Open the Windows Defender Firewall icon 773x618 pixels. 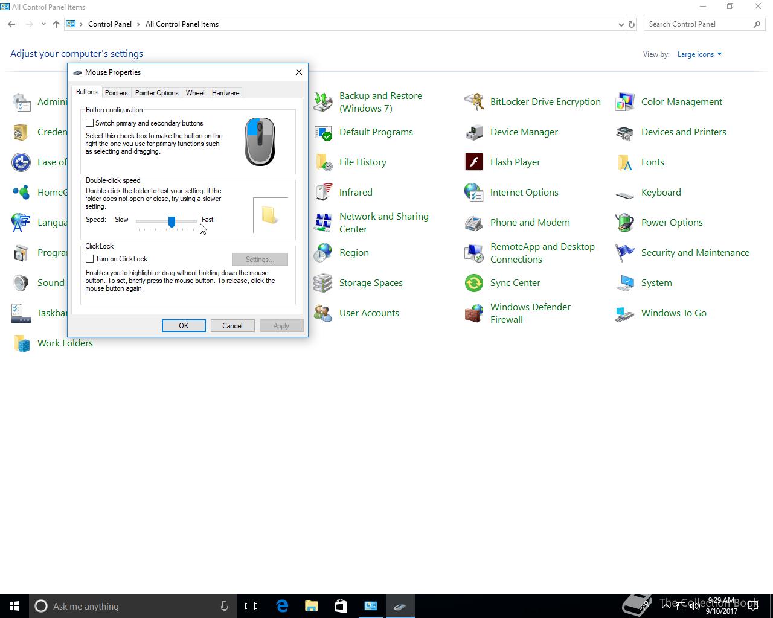point(474,313)
